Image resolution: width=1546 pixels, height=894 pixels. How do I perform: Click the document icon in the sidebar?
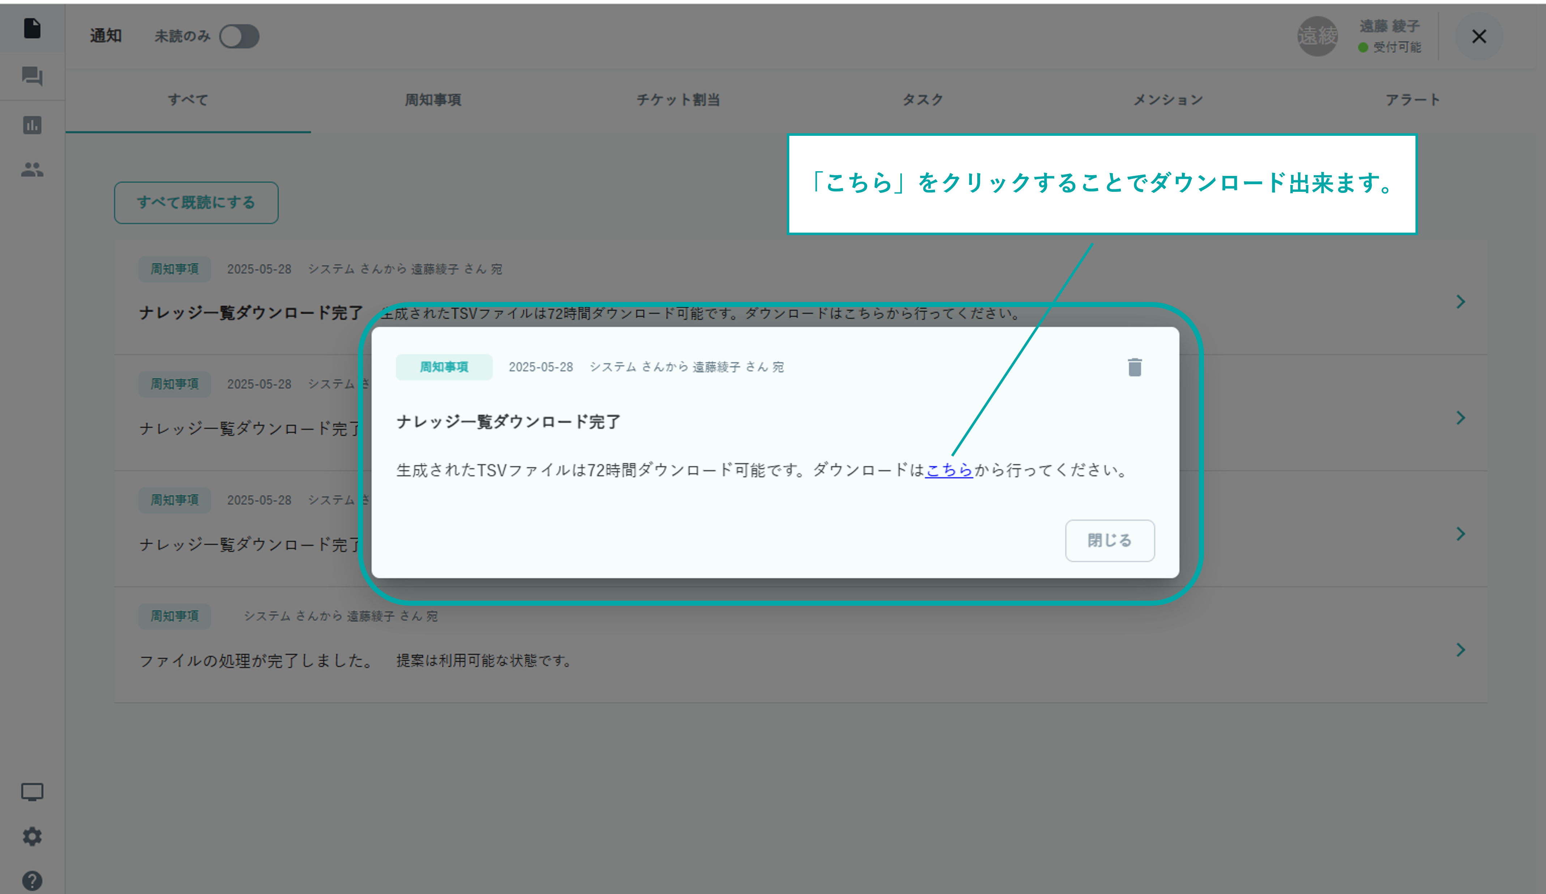pos(32,28)
